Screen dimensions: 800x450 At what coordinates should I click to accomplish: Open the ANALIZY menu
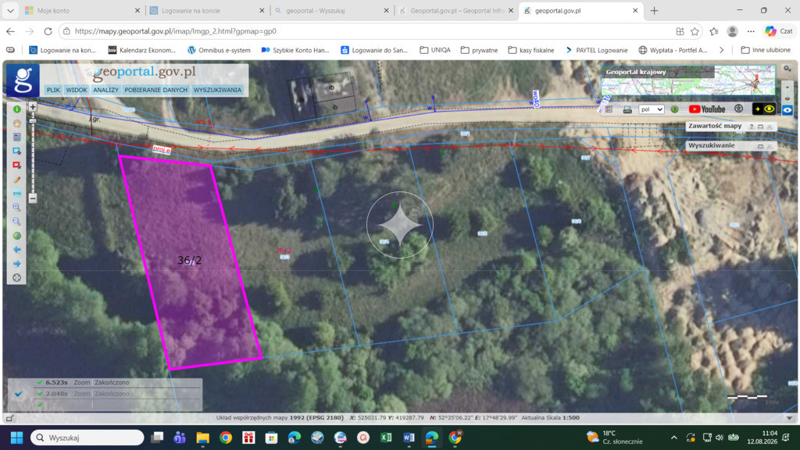[x=105, y=90]
